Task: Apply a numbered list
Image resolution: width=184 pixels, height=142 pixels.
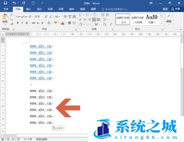Action: 87,15
